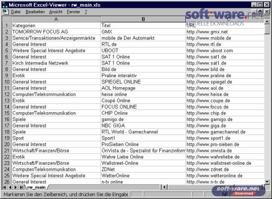Click the vertical scrollbar up arrow
This screenshot has width=272, height=199.
(267, 21)
